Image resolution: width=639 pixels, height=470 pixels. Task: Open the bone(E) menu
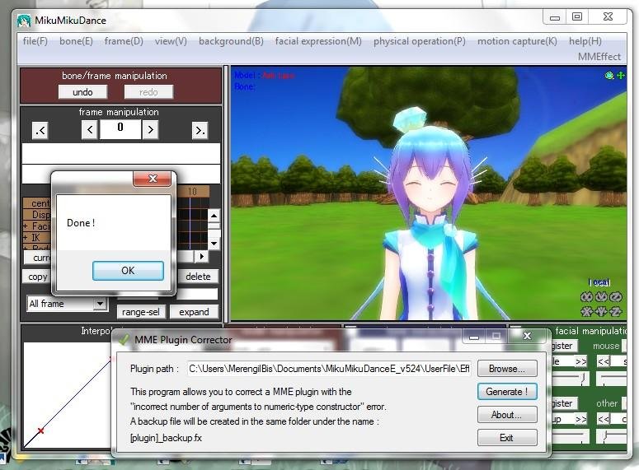(76, 41)
